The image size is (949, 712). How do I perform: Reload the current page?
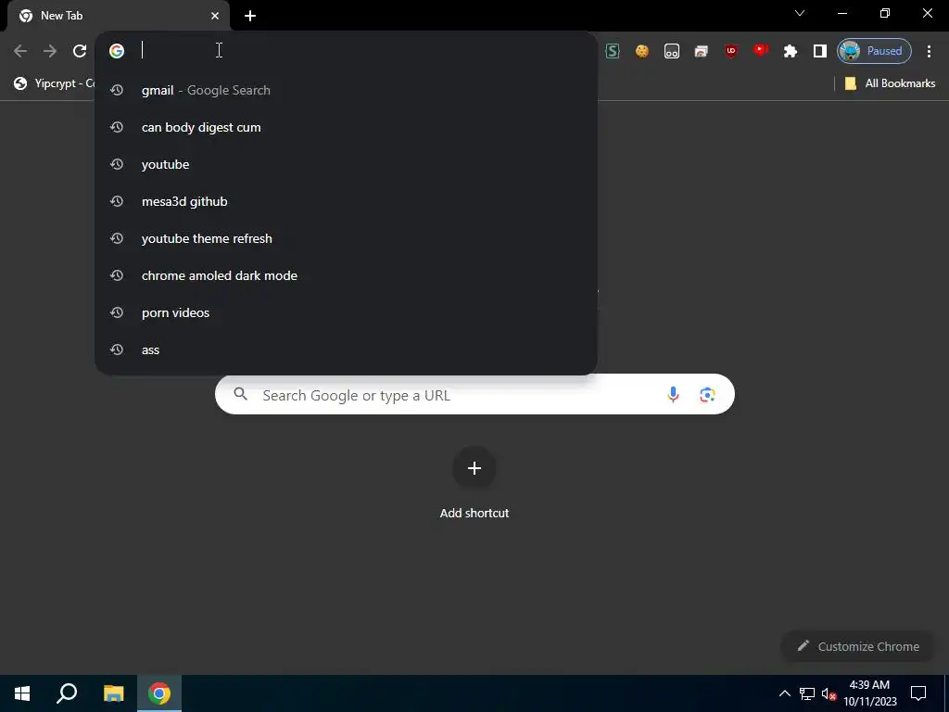pos(80,51)
